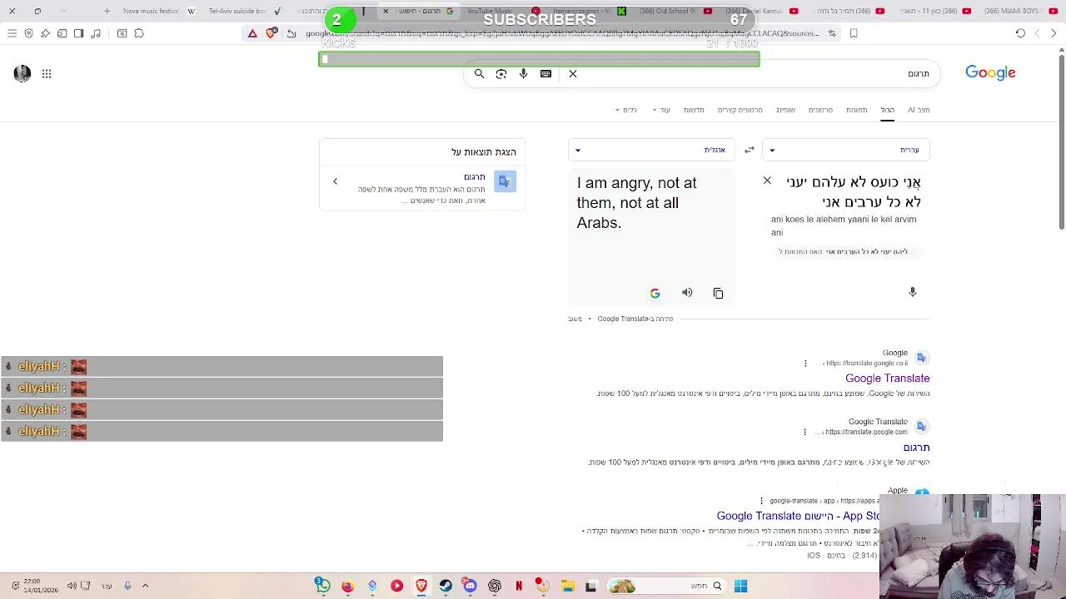Open Discord from the taskbar
Viewport: 1066px width, 599px height.
[470, 586]
